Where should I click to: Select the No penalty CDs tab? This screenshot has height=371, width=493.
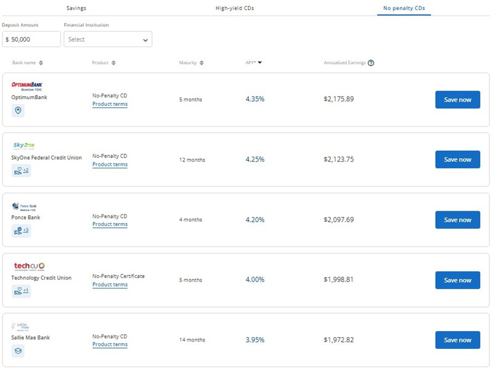(404, 8)
